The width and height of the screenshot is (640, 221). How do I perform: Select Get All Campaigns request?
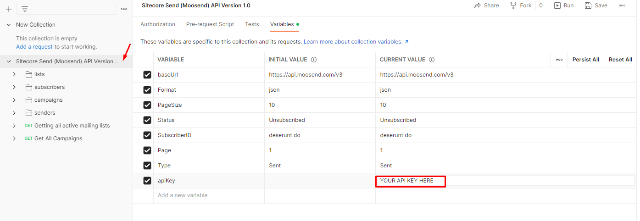58,138
